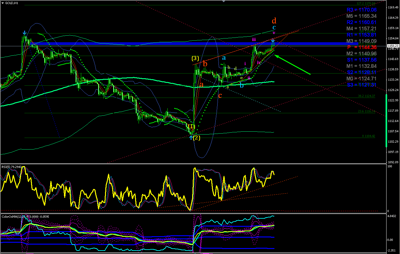Select the magenta iii wave label
Viewport: 400px width, 254px height.
(254, 39)
